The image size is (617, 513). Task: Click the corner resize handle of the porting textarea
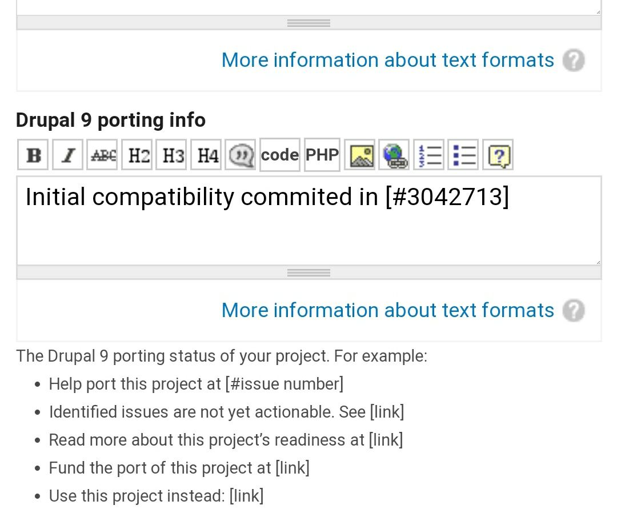tap(598, 262)
